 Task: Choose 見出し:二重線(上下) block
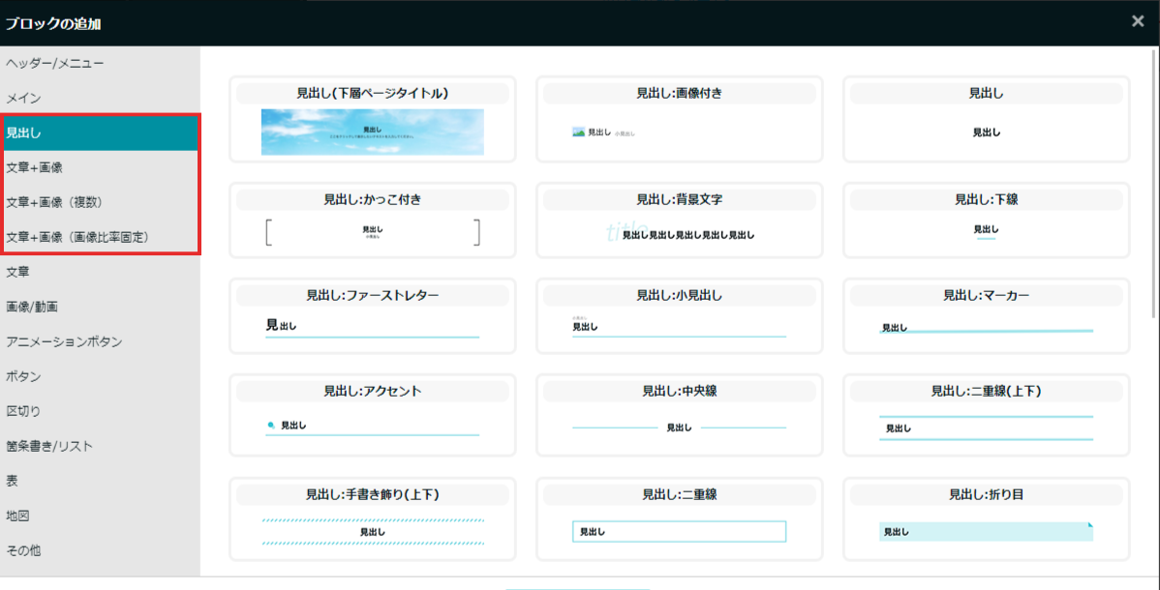[x=986, y=416]
